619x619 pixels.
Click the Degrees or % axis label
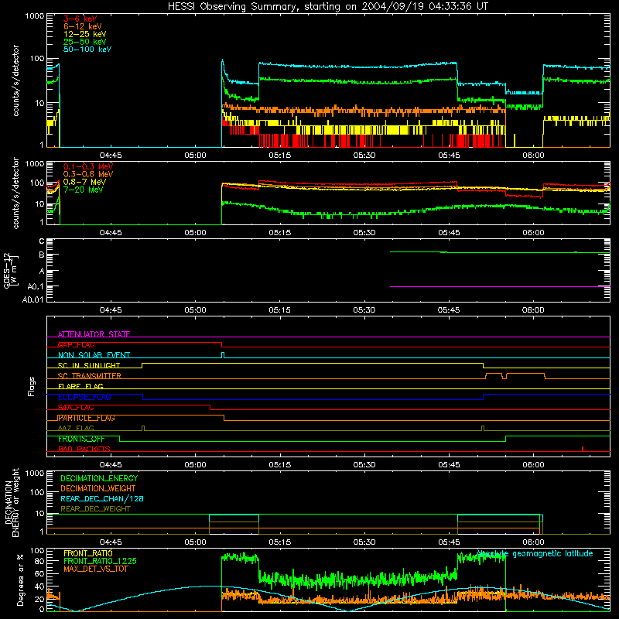(20, 580)
